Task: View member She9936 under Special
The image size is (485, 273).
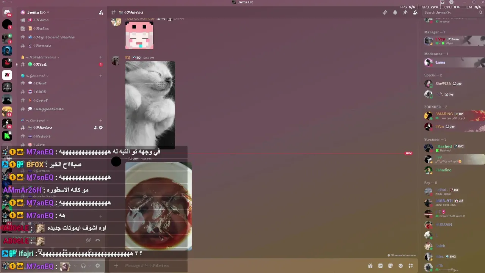Action: [454, 83]
